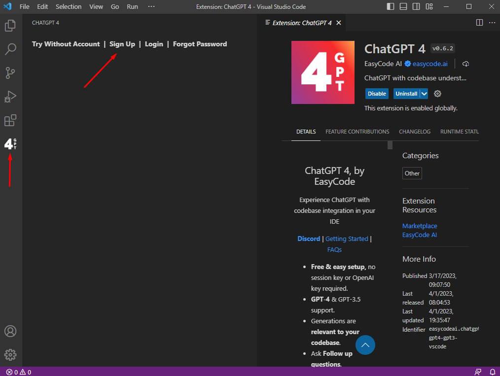Open the Manage gear in activity bar

pos(10,355)
